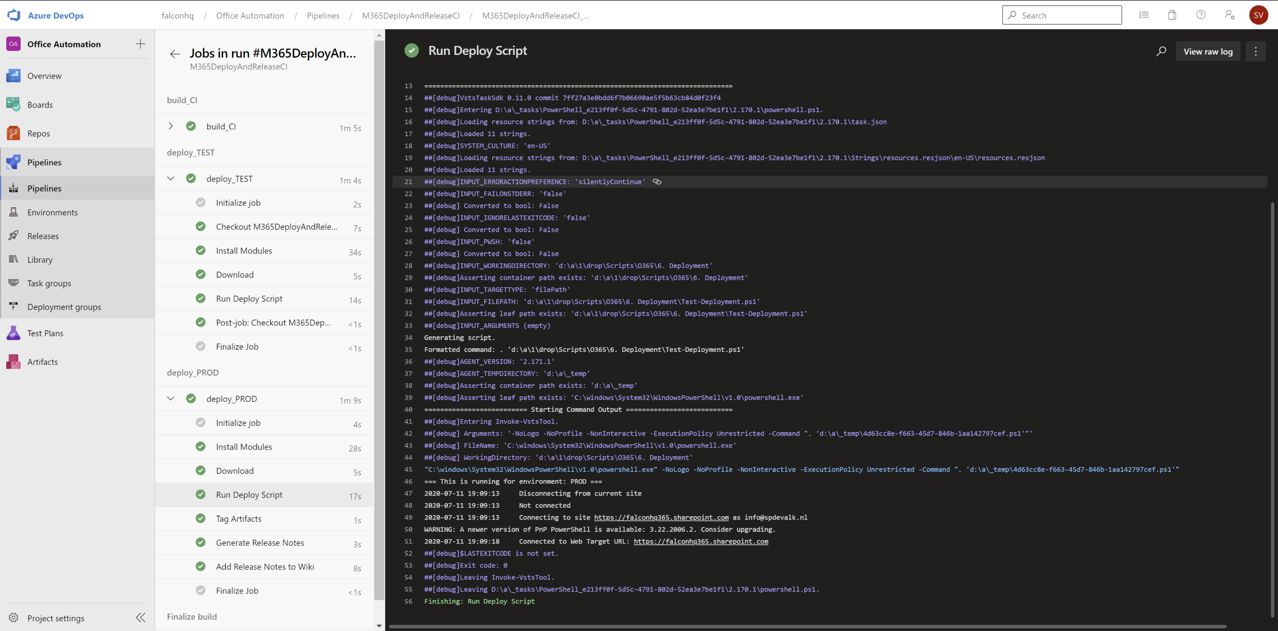Screen dimensions: 1278x631
Task: Click the plus icon next to Office Automation
Action: 140,44
